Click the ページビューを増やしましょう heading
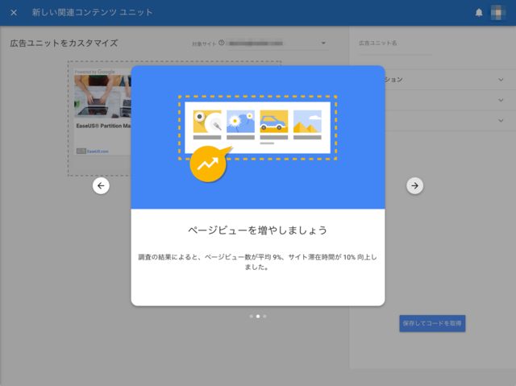 coord(258,230)
